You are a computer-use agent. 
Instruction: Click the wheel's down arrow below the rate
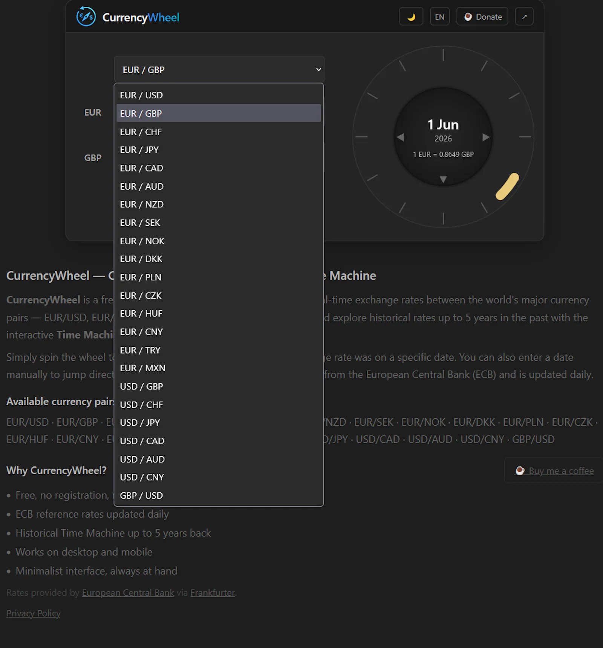click(443, 179)
